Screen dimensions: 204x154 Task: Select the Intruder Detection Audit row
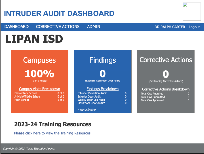tap(102, 93)
